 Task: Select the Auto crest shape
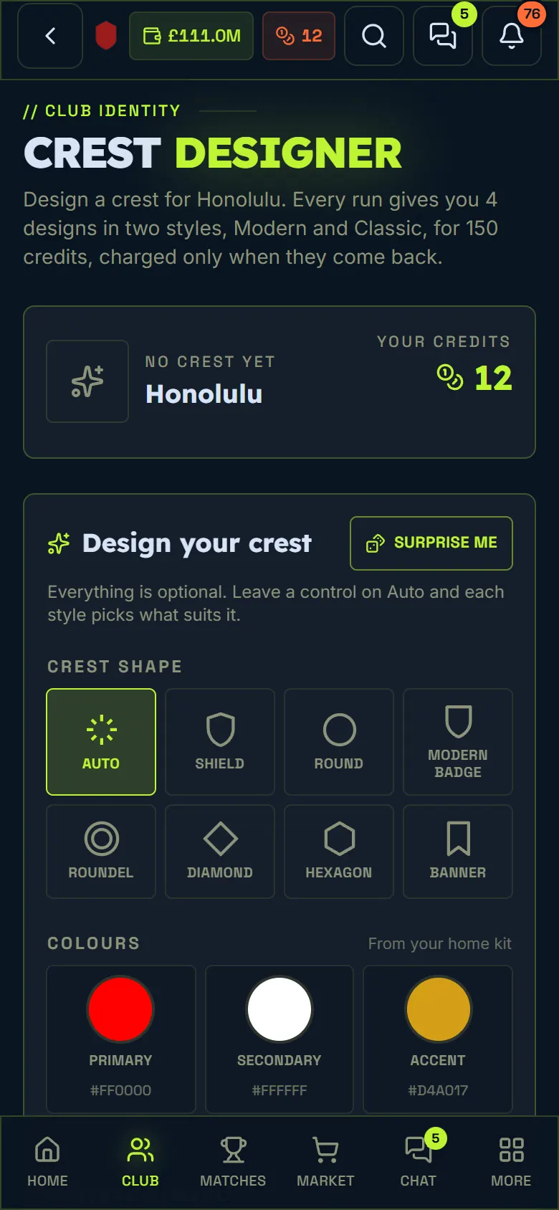(x=101, y=742)
